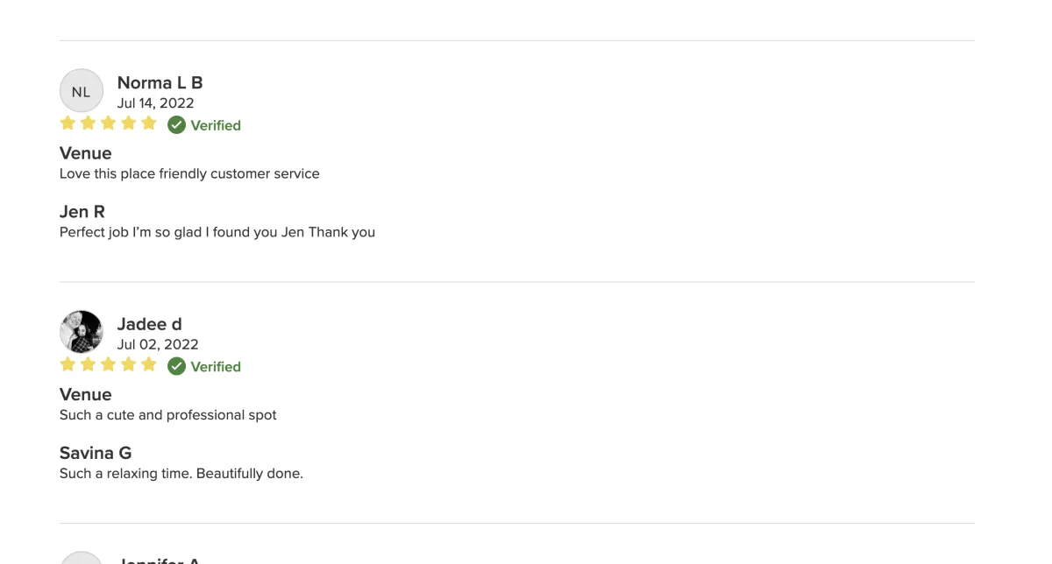1052x564 pixels.
Task: Click the last star of Jadee's rating
Action: click(x=148, y=364)
